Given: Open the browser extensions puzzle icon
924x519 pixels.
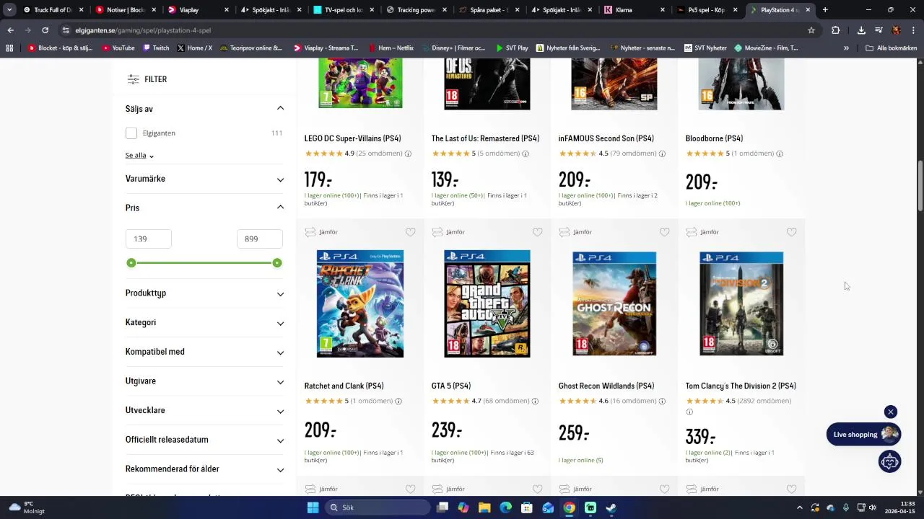Looking at the screenshot, I should coord(835,30).
